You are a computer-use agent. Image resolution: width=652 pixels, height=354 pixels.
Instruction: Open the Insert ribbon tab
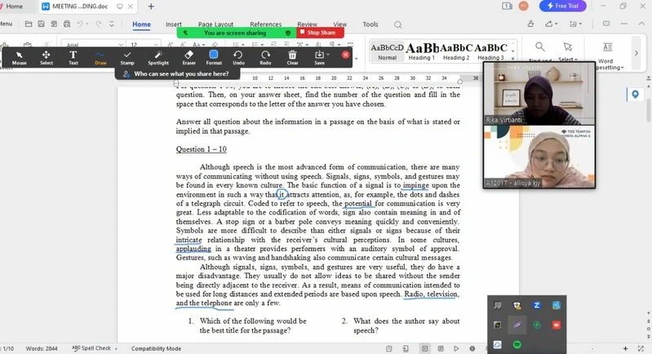click(174, 24)
